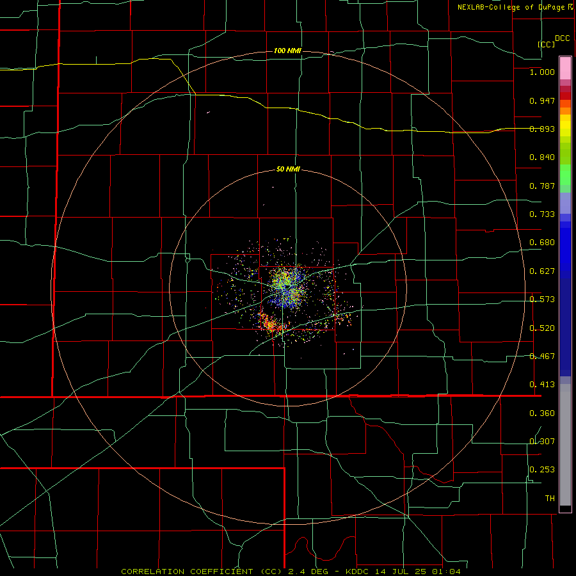
Task: Select the 0.947 scale value
Action: pyautogui.click(x=542, y=100)
